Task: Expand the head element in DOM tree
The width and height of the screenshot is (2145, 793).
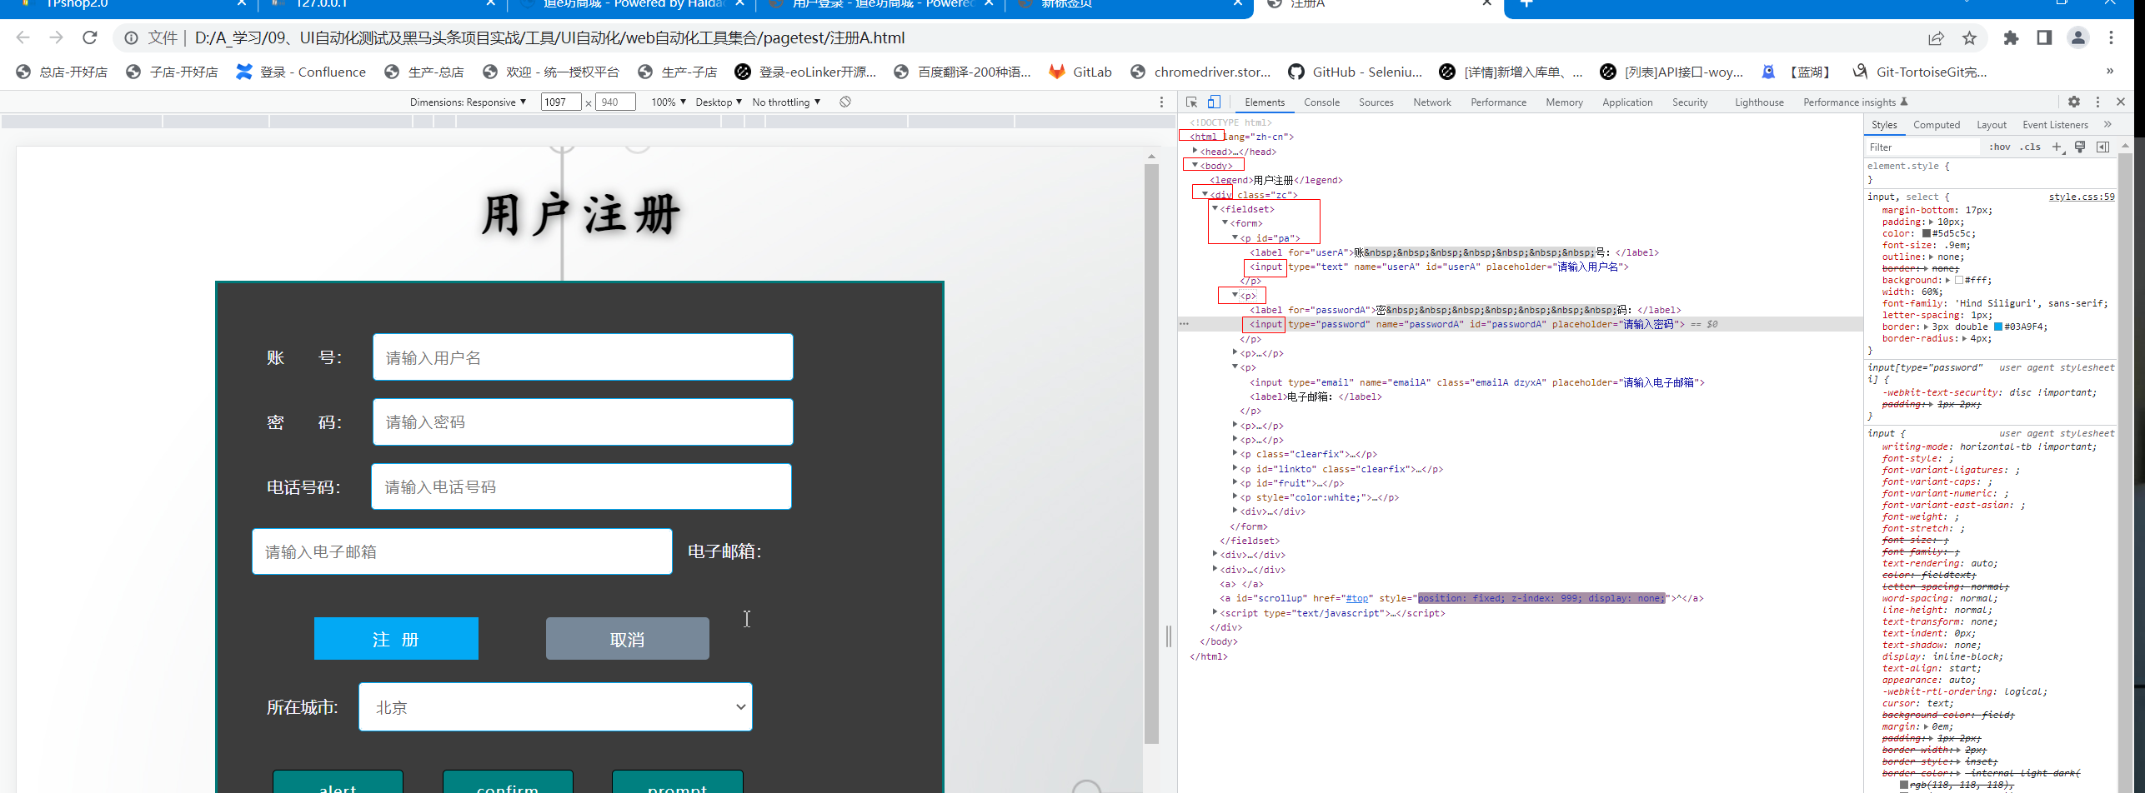Action: [1195, 151]
